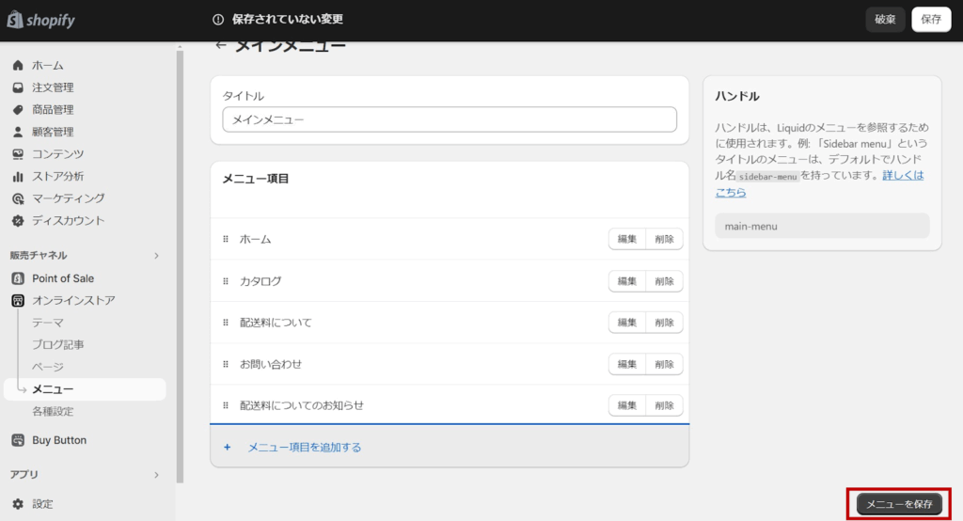963x521 pixels.
Task: Click the Buy Button icon
Action: [18, 440]
